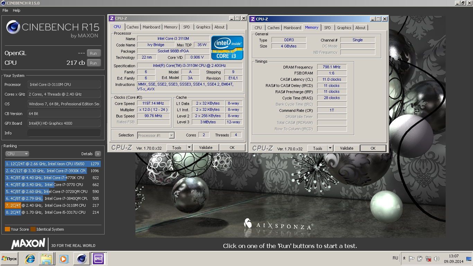473x266 pixels.
Task: Open Internet Explorer from the taskbar
Action: pos(30,258)
